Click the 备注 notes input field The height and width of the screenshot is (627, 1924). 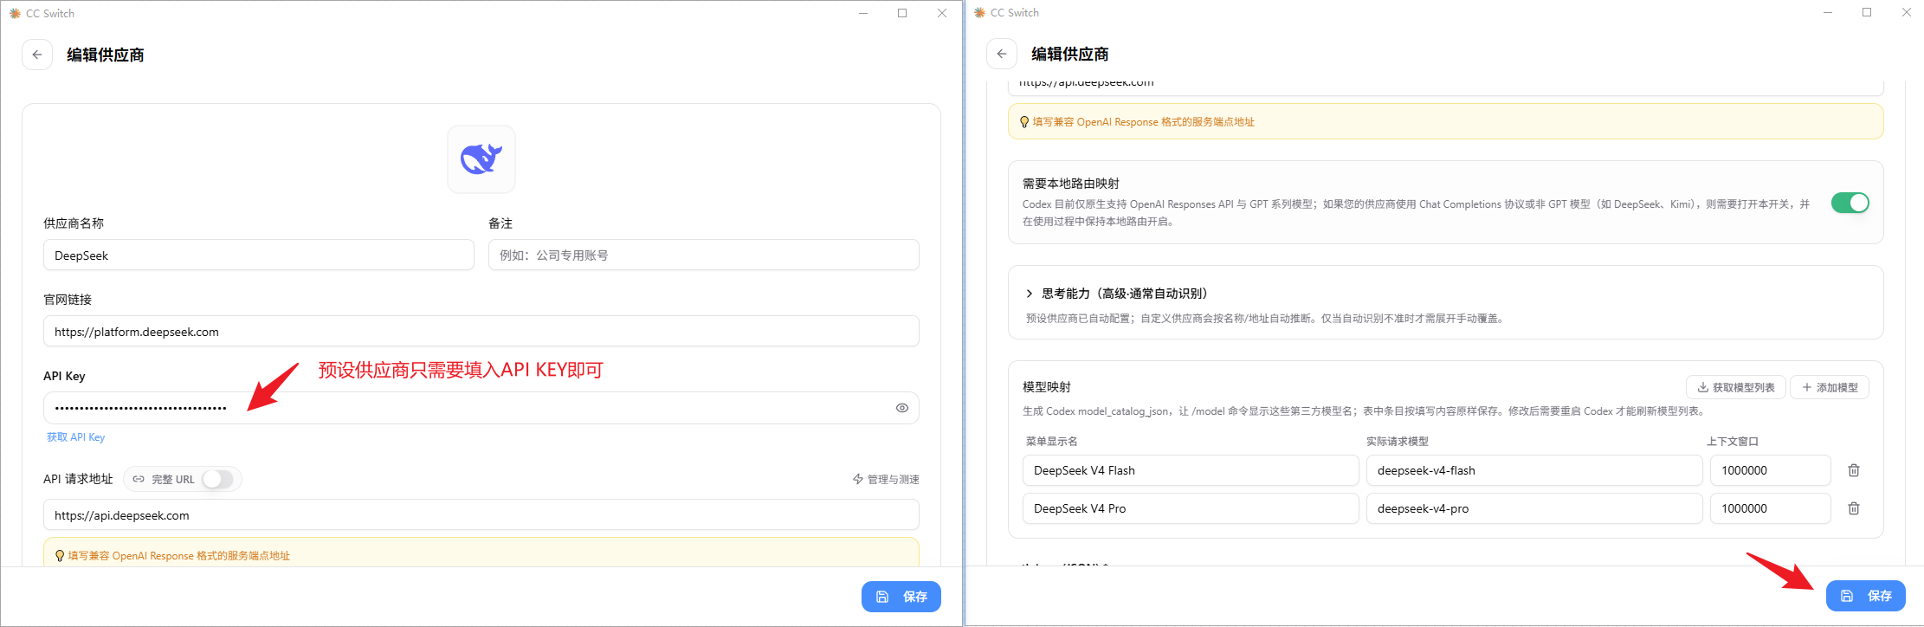point(704,255)
